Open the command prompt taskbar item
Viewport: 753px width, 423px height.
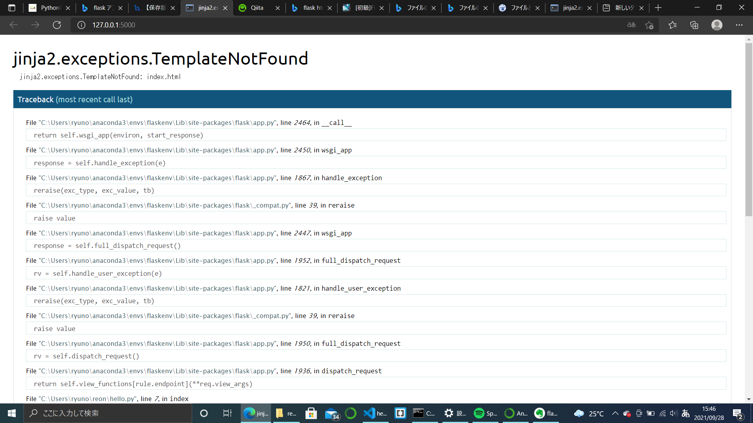coord(424,413)
